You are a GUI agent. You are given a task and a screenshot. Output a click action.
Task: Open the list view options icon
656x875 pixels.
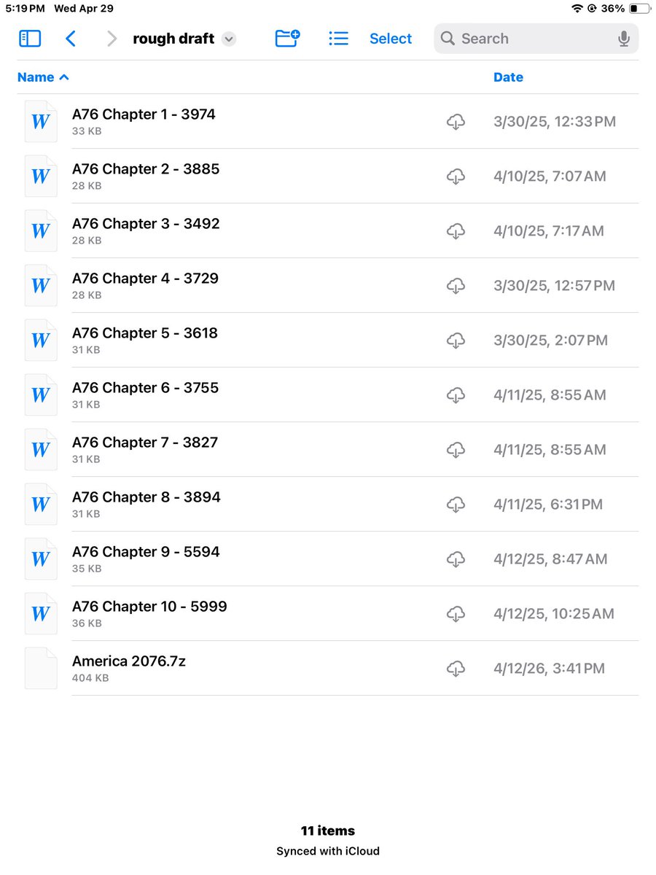coord(339,39)
